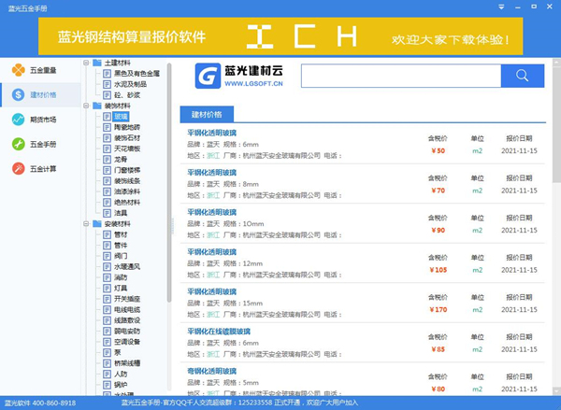Select 玻璃 in the material tree
This screenshot has height=410, width=561.
click(121, 117)
